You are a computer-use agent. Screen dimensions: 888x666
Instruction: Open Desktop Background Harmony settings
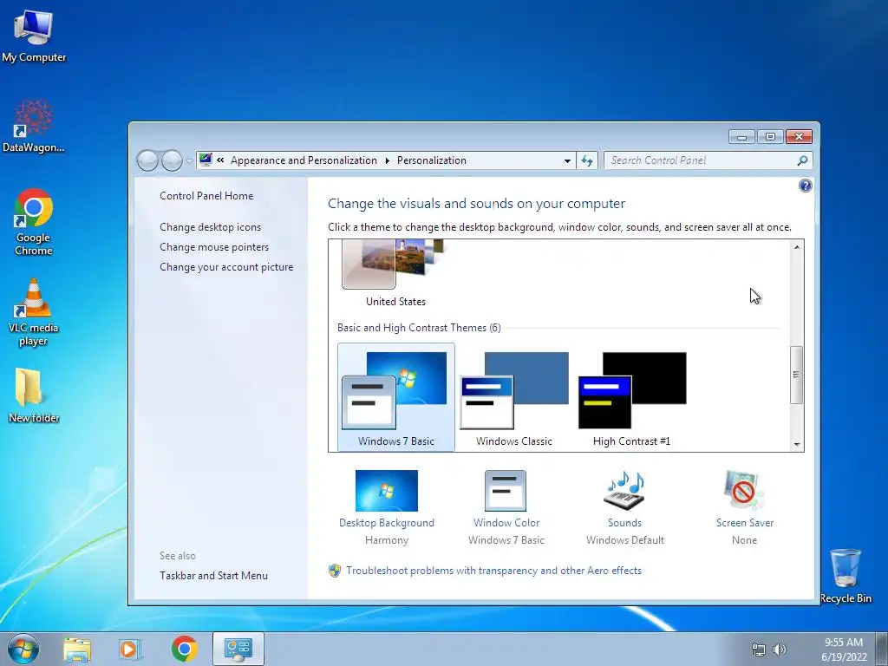click(x=387, y=507)
